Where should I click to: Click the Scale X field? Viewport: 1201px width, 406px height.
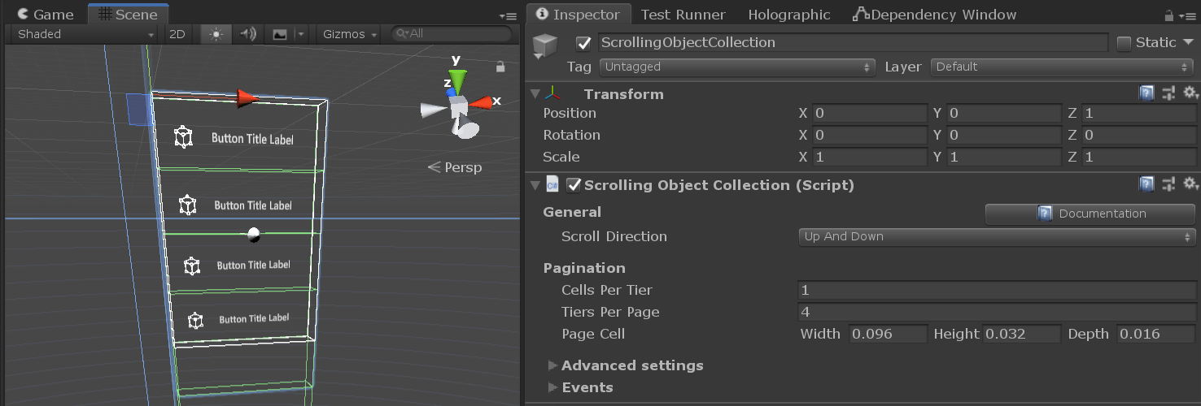(x=869, y=157)
